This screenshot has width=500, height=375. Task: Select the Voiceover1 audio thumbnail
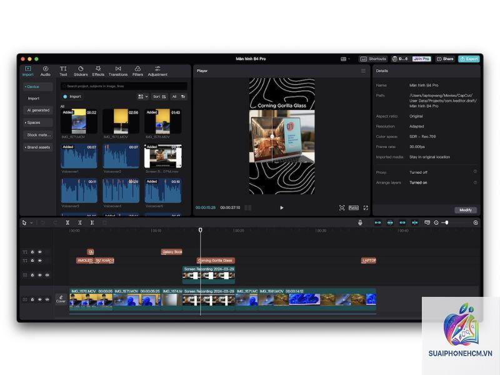click(79, 156)
